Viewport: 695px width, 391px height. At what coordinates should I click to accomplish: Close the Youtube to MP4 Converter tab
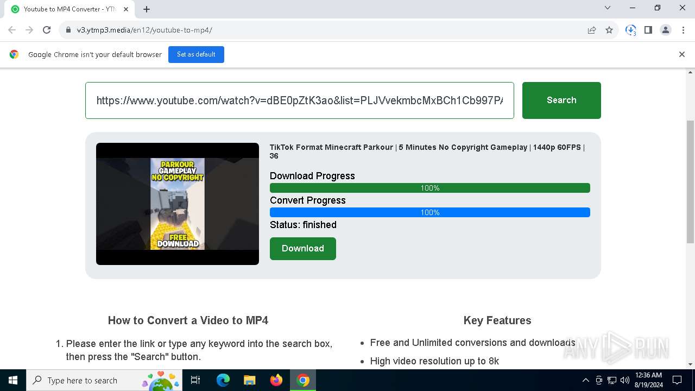click(126, 9)
